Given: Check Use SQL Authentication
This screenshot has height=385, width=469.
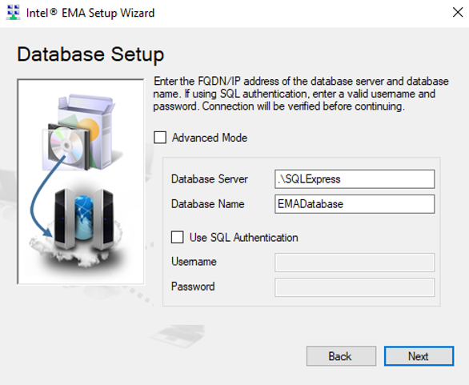Looking at the screenshot, I should tap(178, 237).
